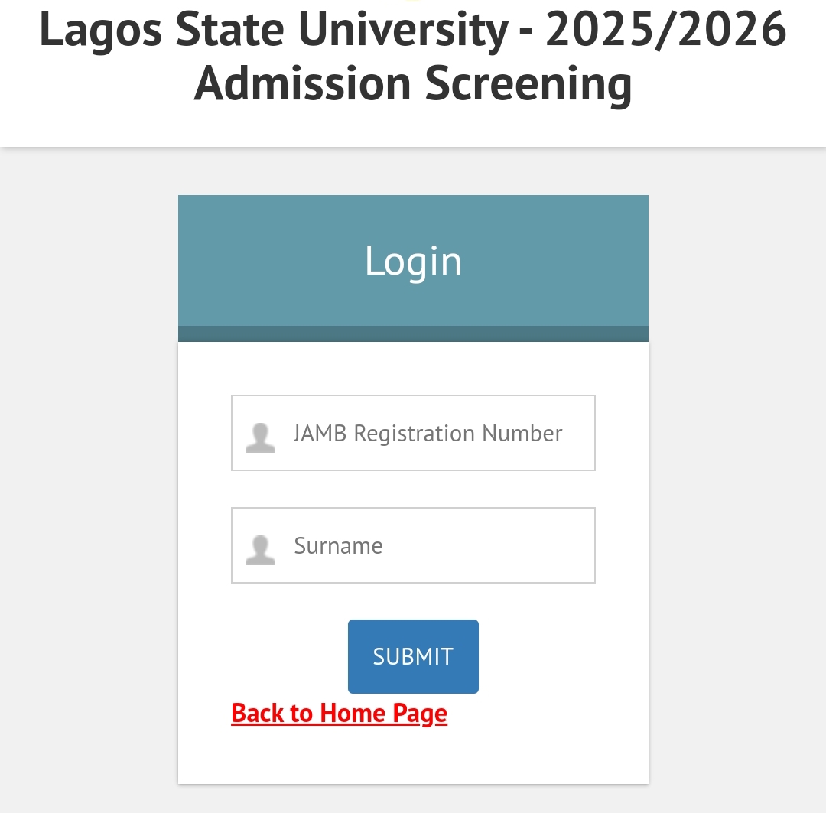Click the Admission Screening heading line
Viewport: 826px width, 813px height.
point(413,84)
